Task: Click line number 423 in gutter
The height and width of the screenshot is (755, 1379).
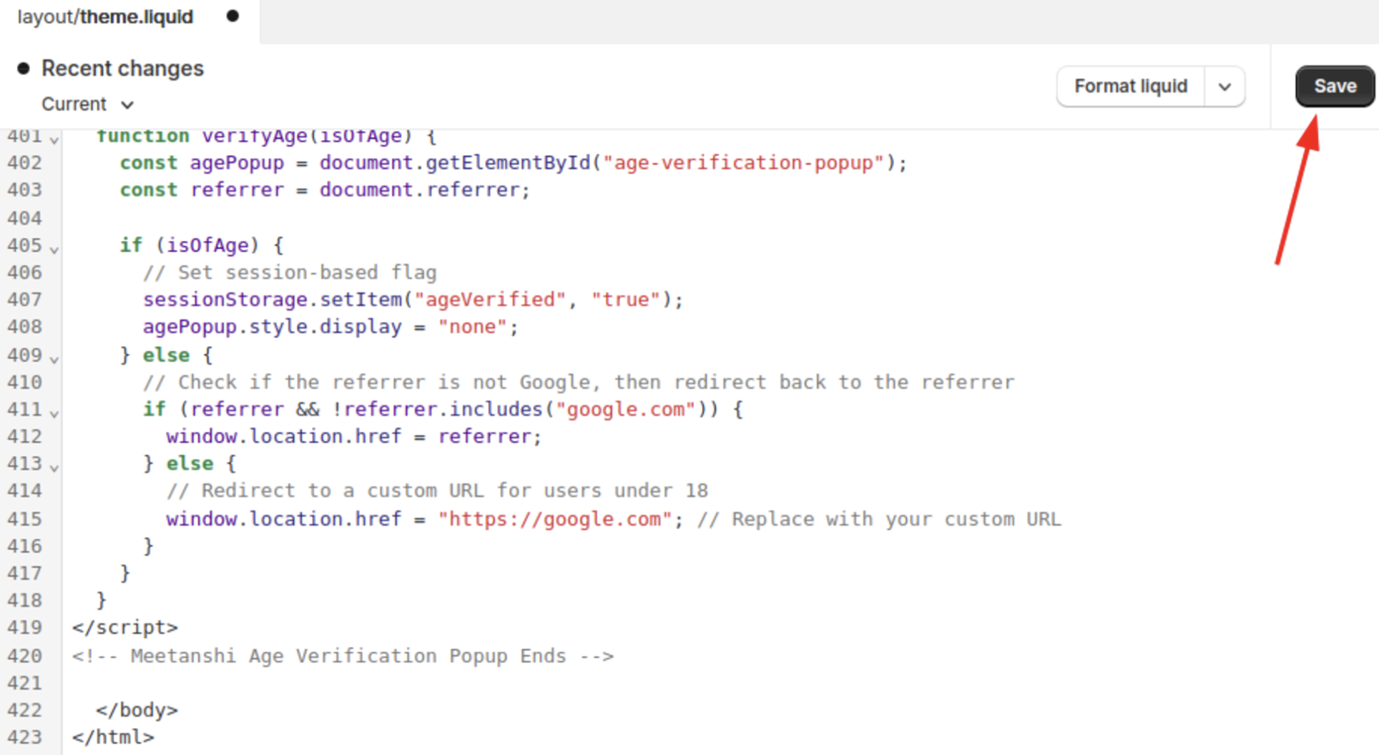Action: point(24,738)
